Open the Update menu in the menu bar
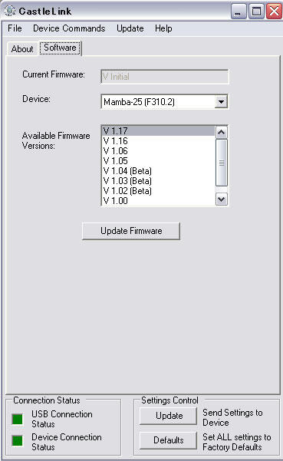283x461 pixels. coord(130,28)
